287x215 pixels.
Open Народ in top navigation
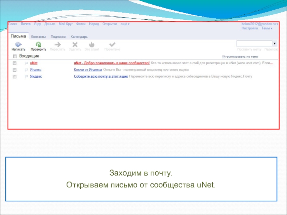[94, 24]
